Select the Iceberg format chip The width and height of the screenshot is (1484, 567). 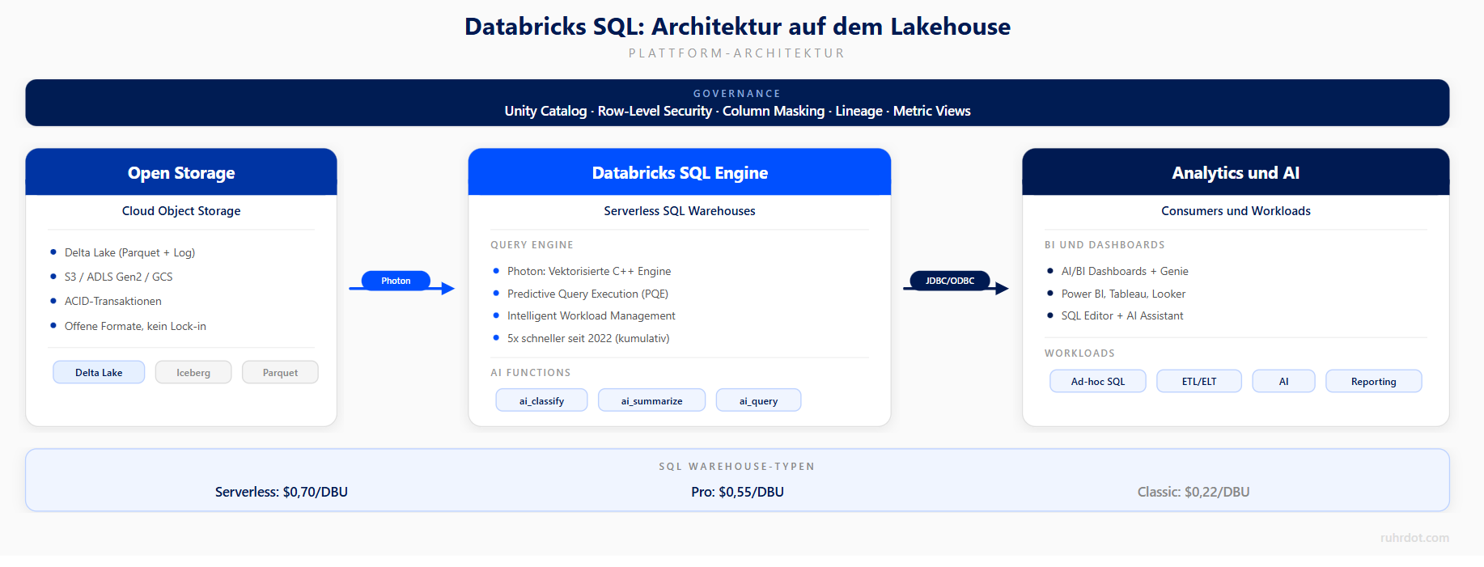193,372
